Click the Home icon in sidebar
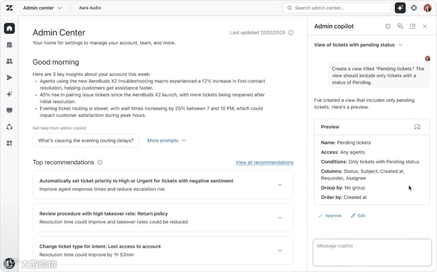Viewport: 437px width, 272px height. tap(9, 28)
